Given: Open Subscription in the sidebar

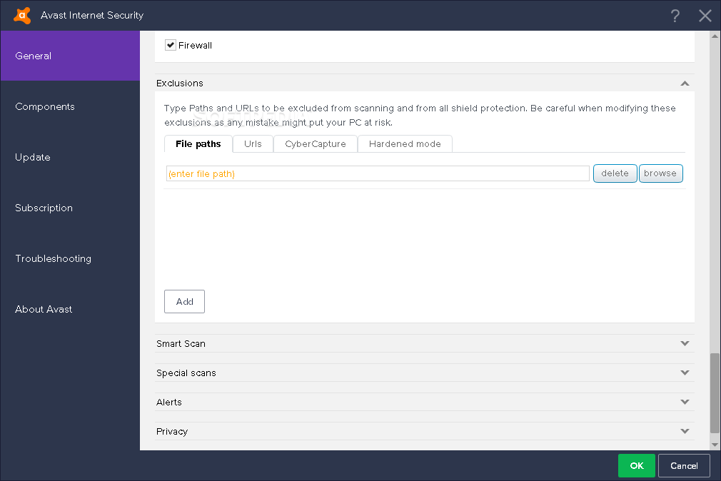Looking at the screenshot, I should point(70,208).
